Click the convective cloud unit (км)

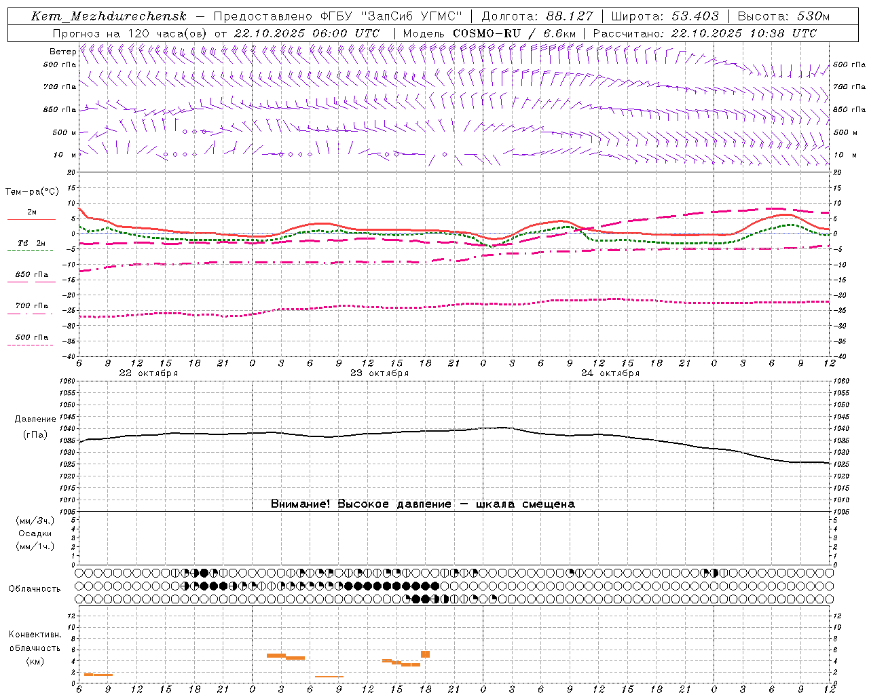pos(35,661)
